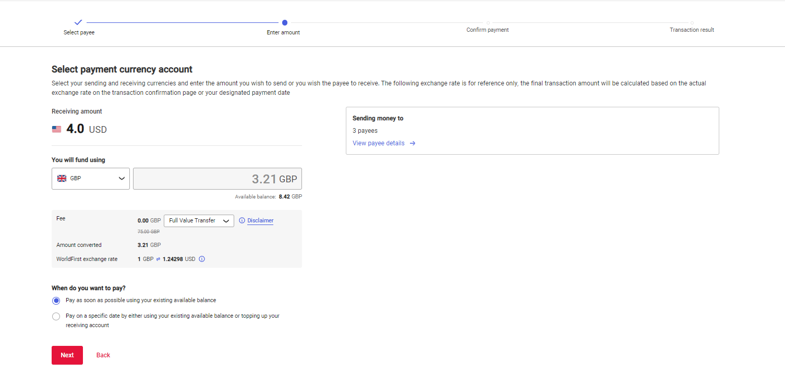Click the struck-through 75.00 GBP fee
Viewport: 785px width, 374px height.
(x=149, y=232)
